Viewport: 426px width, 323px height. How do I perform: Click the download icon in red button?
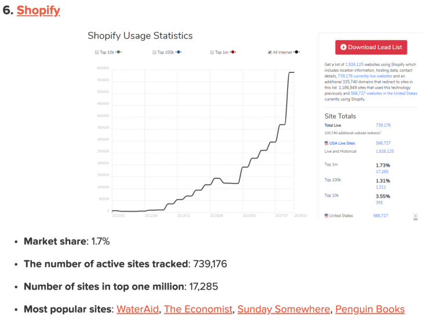coord(343,47)
